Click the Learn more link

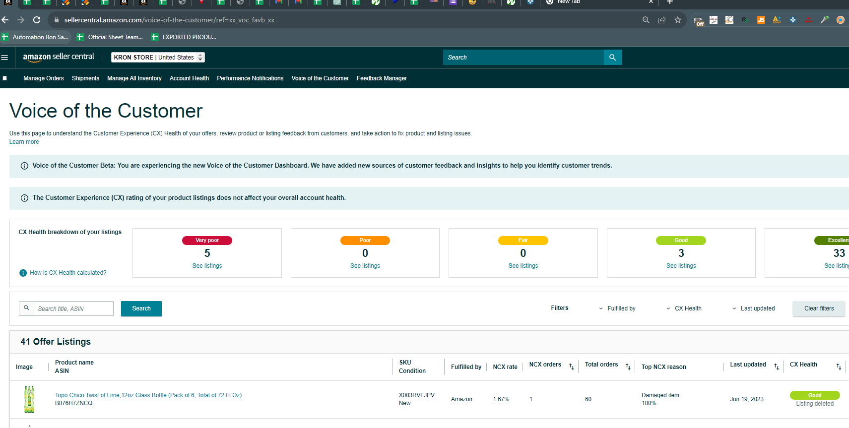click(24, 142)
